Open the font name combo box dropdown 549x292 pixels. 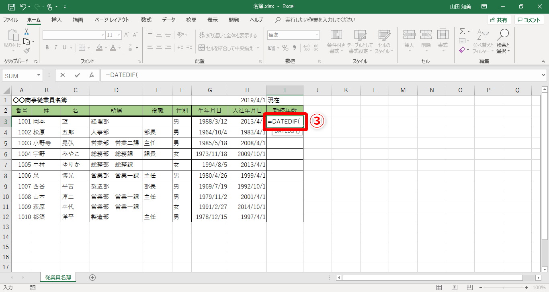pyautogui.click(x=103, y=35)
